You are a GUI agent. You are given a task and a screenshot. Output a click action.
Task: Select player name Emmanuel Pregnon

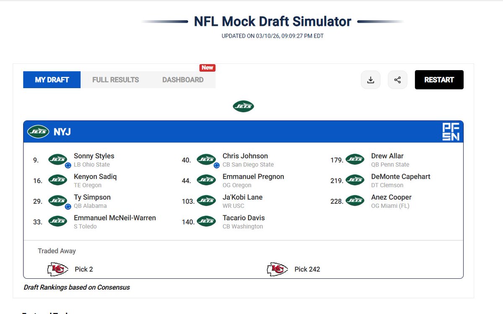pos(253,176)
